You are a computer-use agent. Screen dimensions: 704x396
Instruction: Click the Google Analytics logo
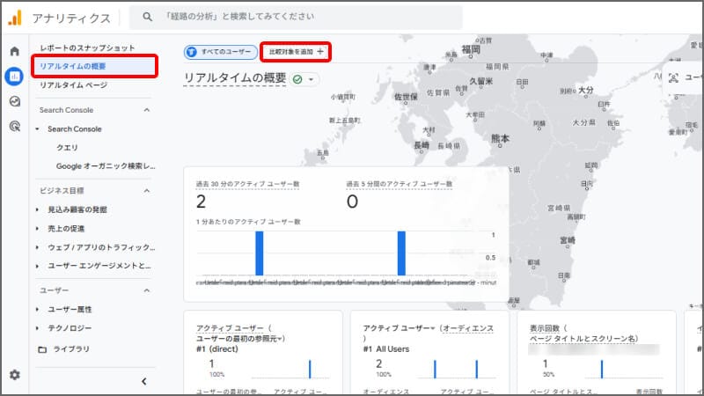pos(15,18)
